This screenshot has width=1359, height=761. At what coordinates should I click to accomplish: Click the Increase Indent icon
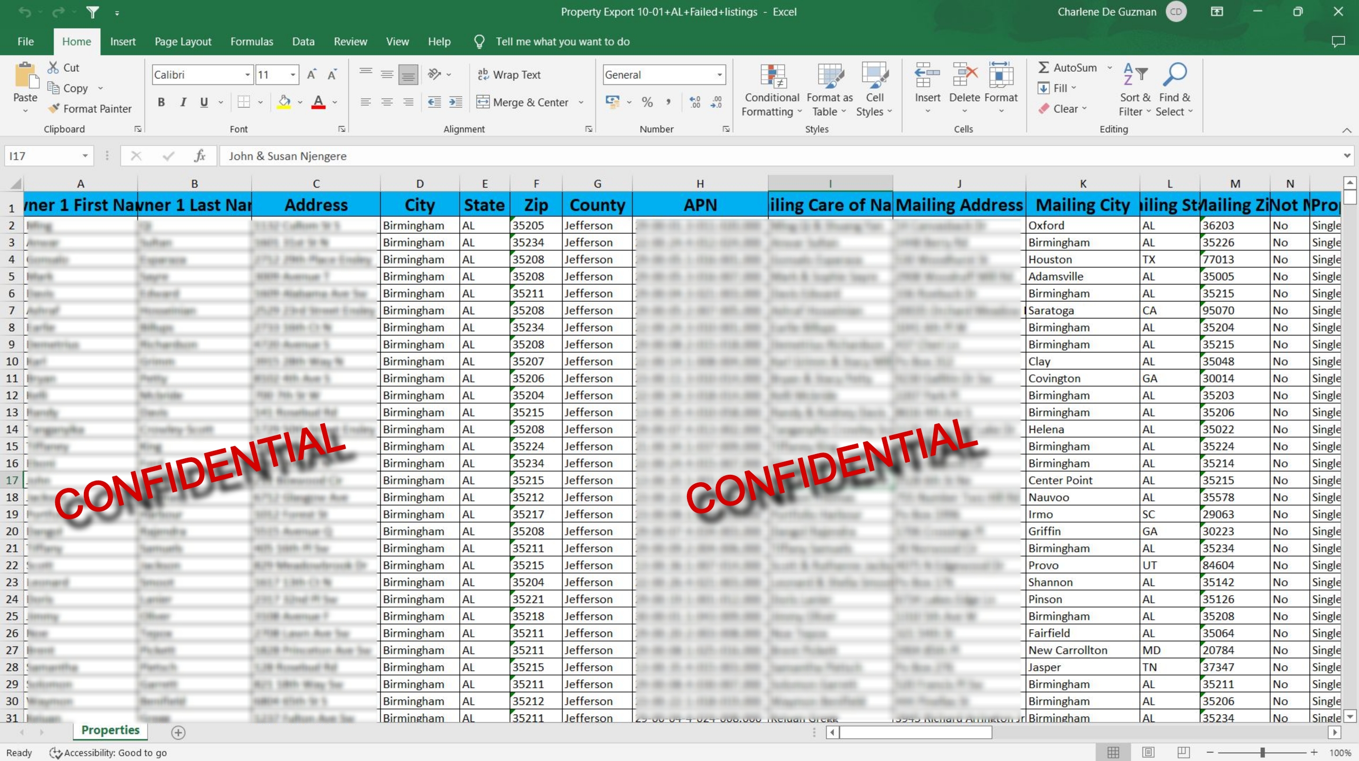click(455, 102)
